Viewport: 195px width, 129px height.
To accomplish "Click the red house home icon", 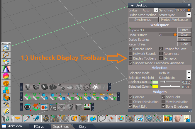I will 36,107.
